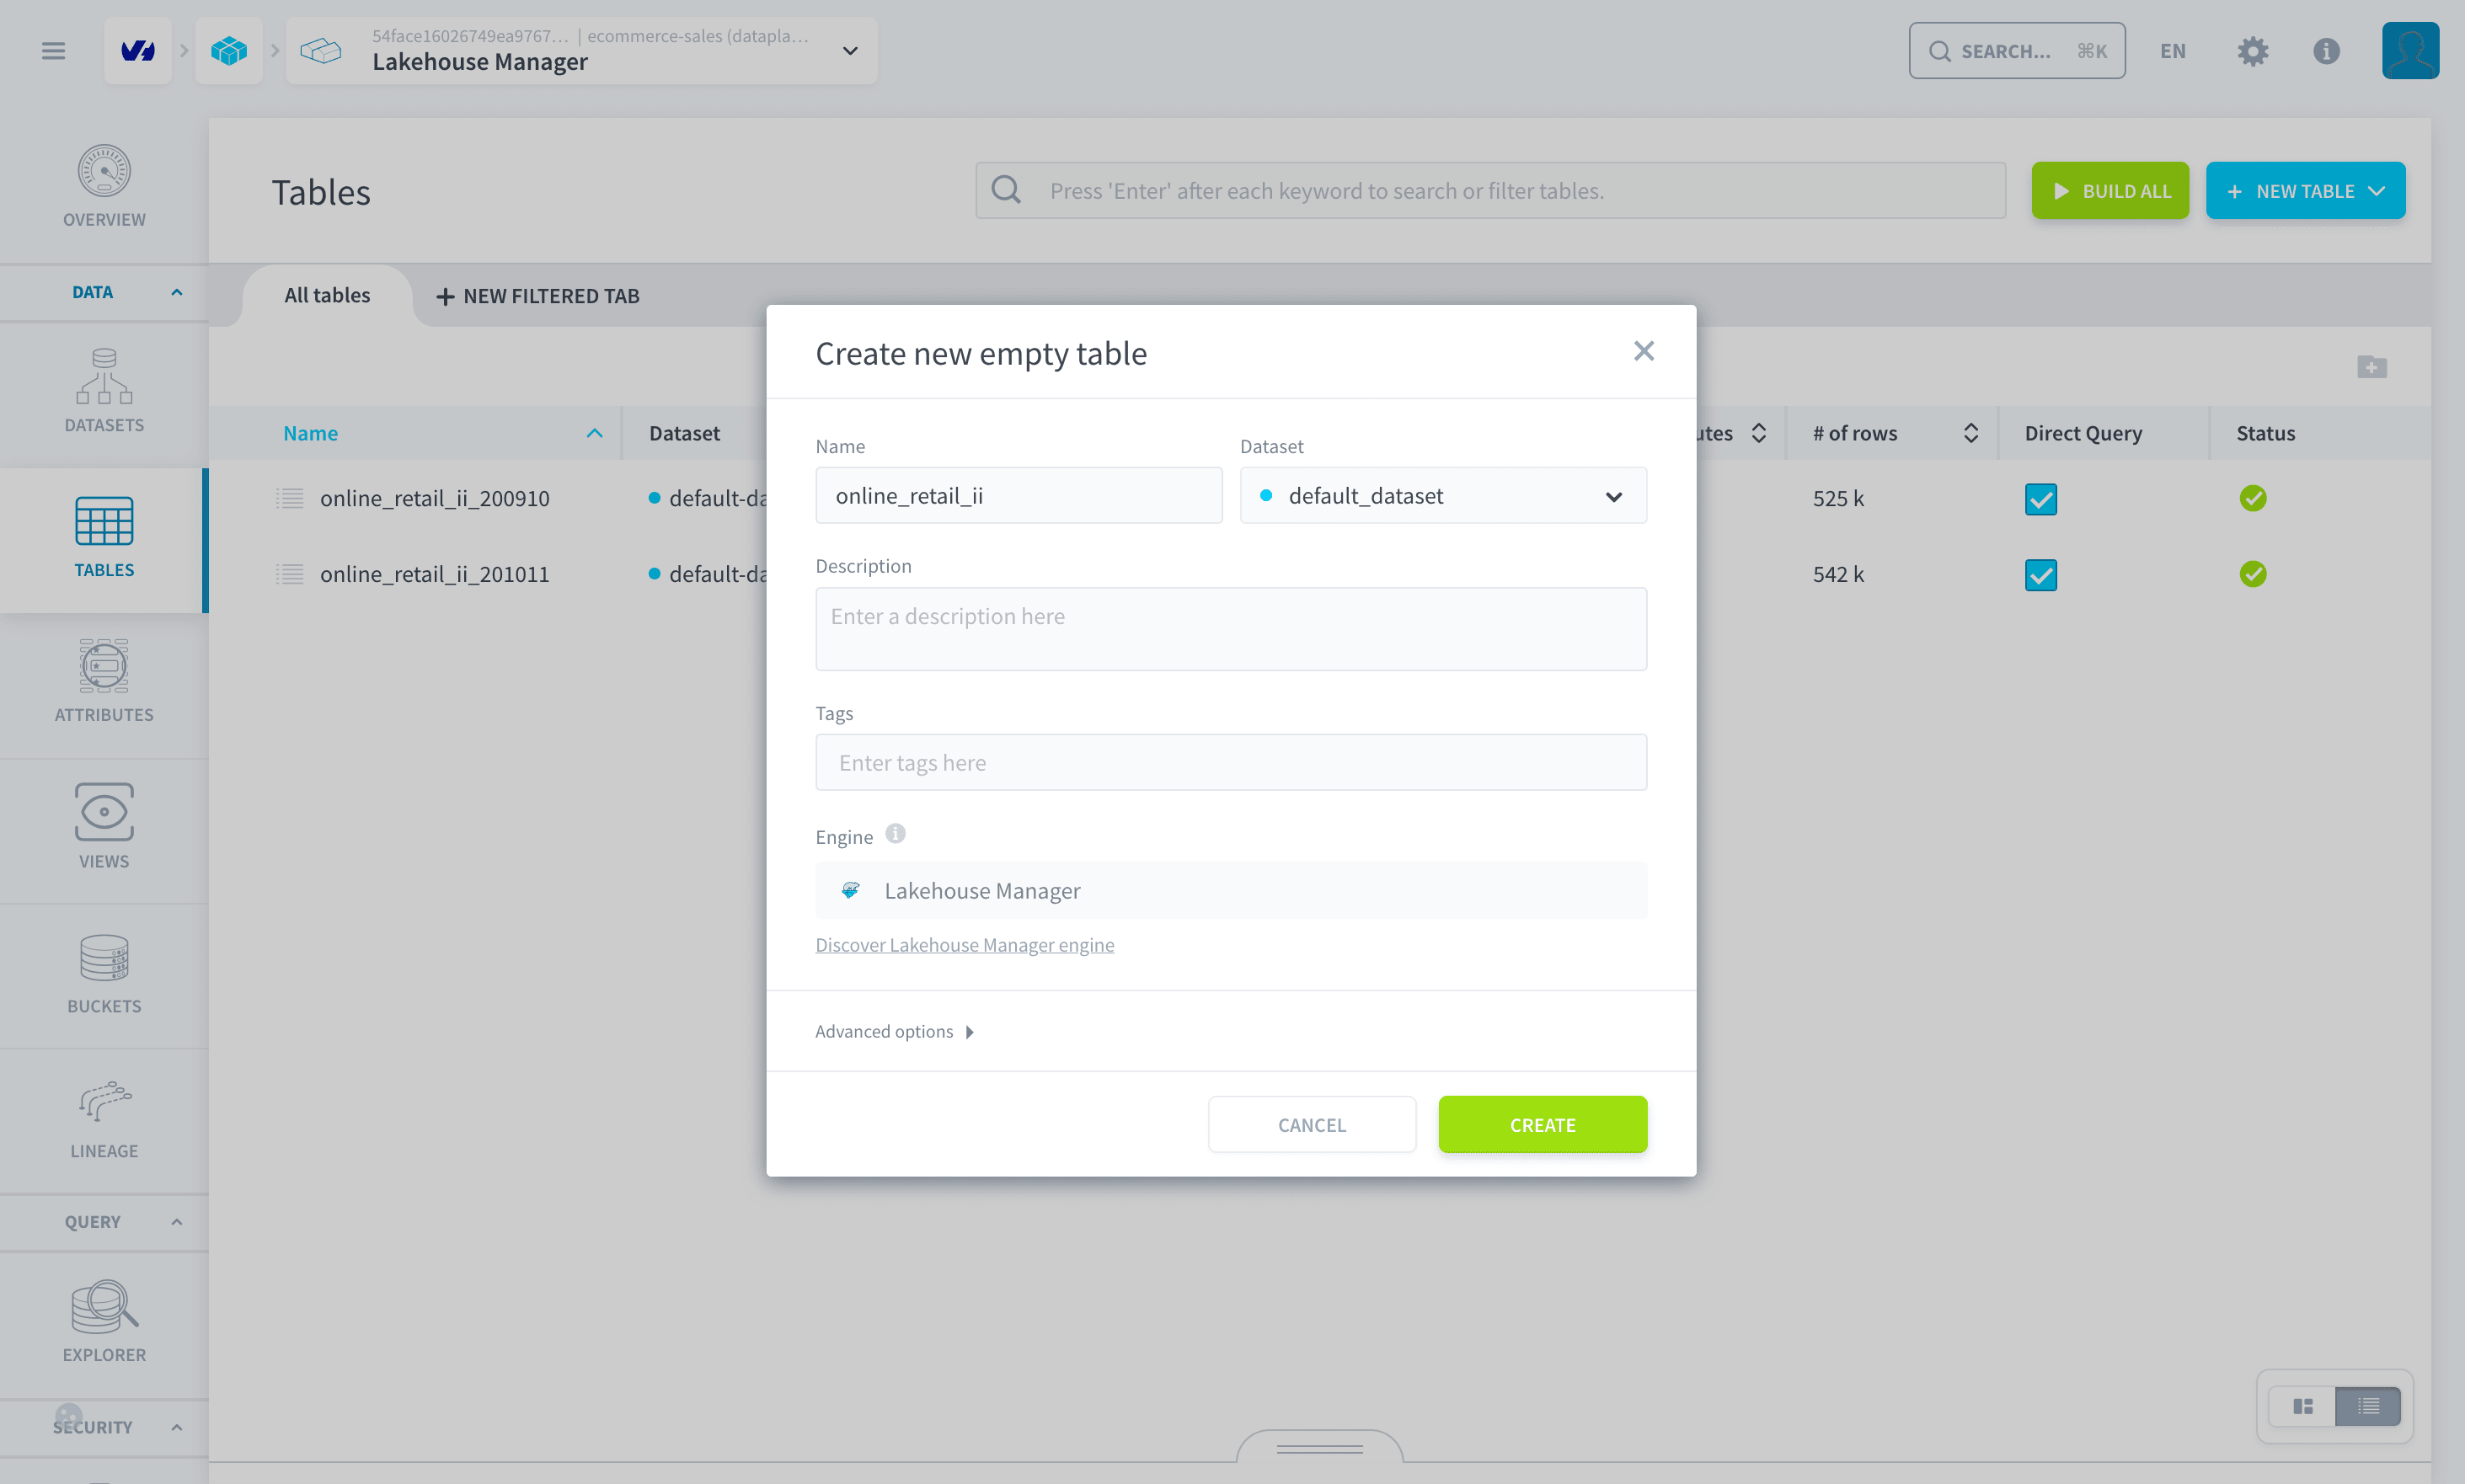This screenshot has height=1484, width=2465.
Task: Click the Description text area
Action: 1230,629
